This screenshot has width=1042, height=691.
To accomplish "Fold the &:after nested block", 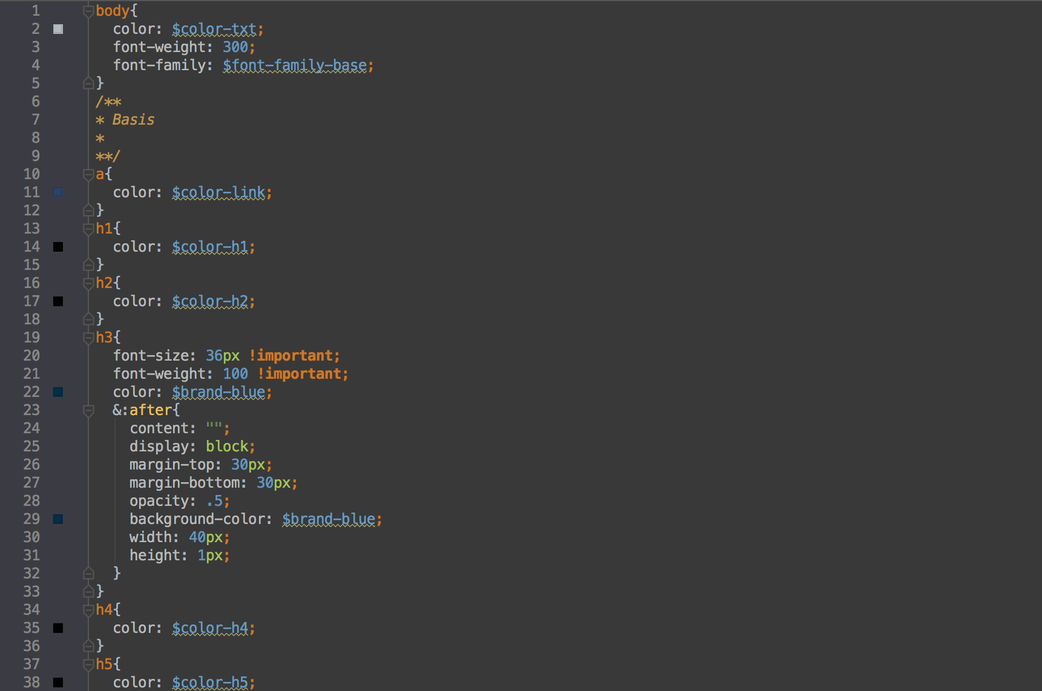I will pos(88,410).
